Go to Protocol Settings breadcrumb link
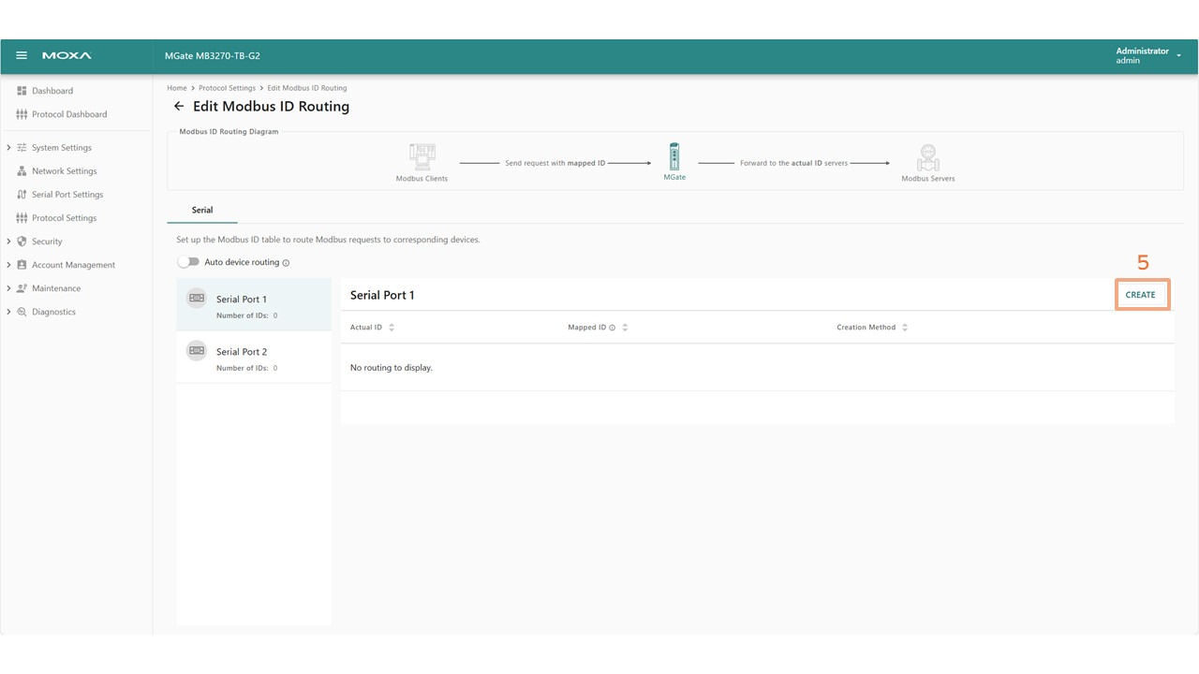The image size is (1199, 674). (x=228, y=88)
